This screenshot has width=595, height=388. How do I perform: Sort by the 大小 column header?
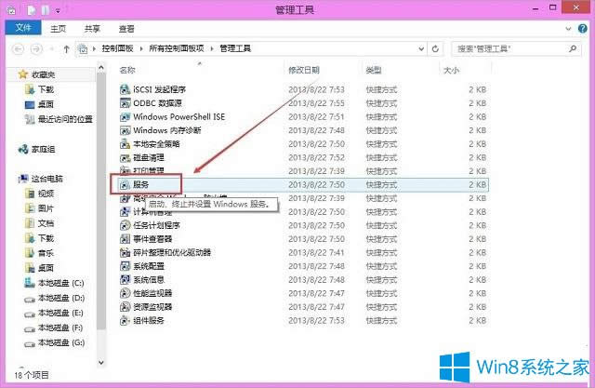(x=451, y=70)
